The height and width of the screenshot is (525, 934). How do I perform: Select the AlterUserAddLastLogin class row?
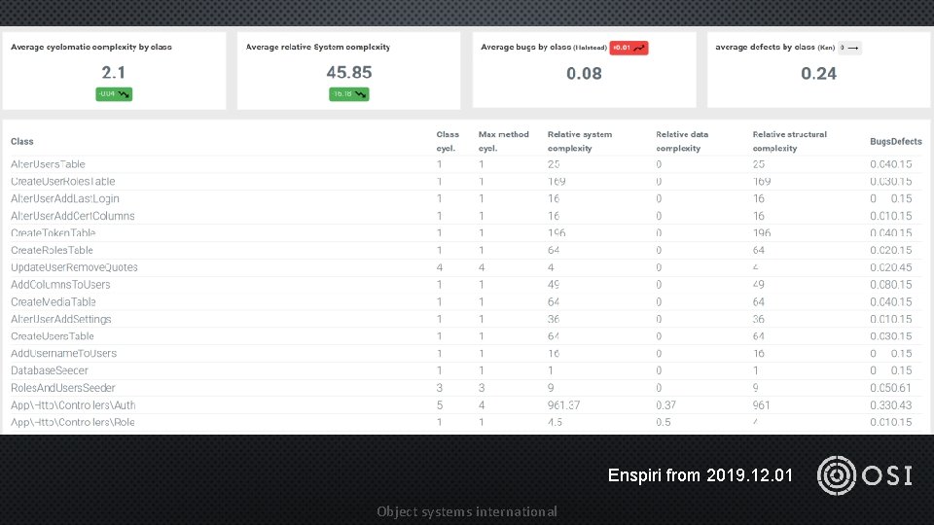(466, 198)
